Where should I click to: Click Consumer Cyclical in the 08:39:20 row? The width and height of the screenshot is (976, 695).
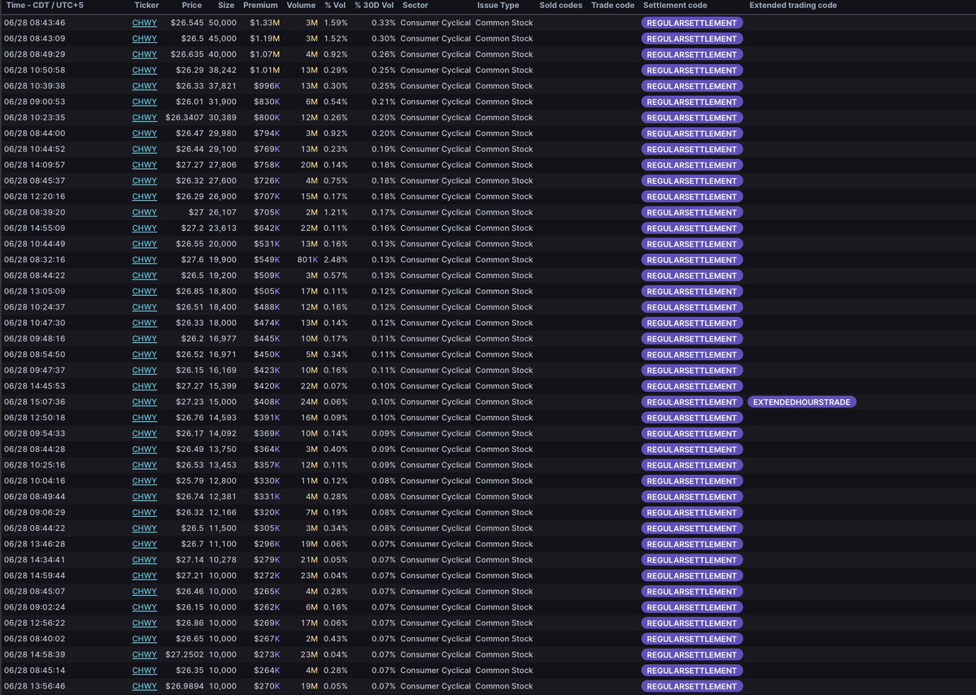435,213
